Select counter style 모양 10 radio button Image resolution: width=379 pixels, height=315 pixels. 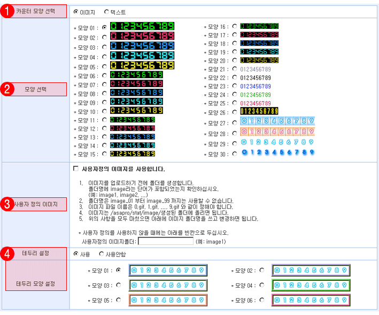point(104,112)
